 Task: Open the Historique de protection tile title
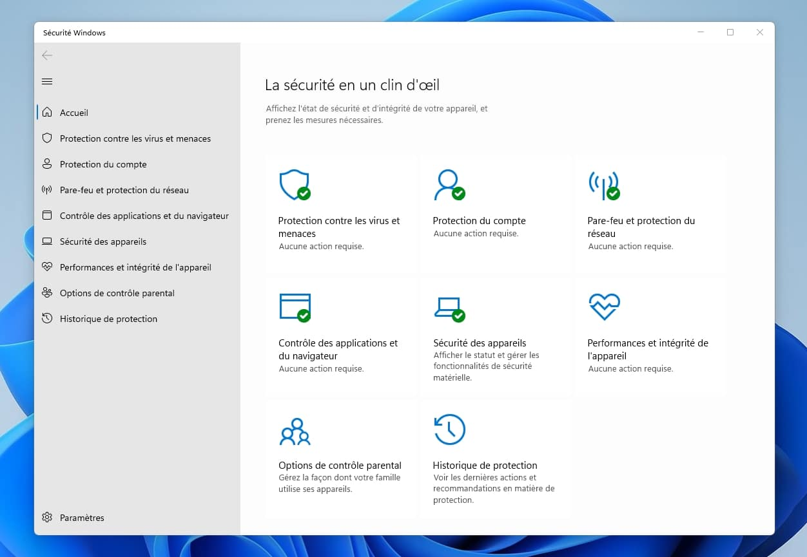(x=485, y=465)
